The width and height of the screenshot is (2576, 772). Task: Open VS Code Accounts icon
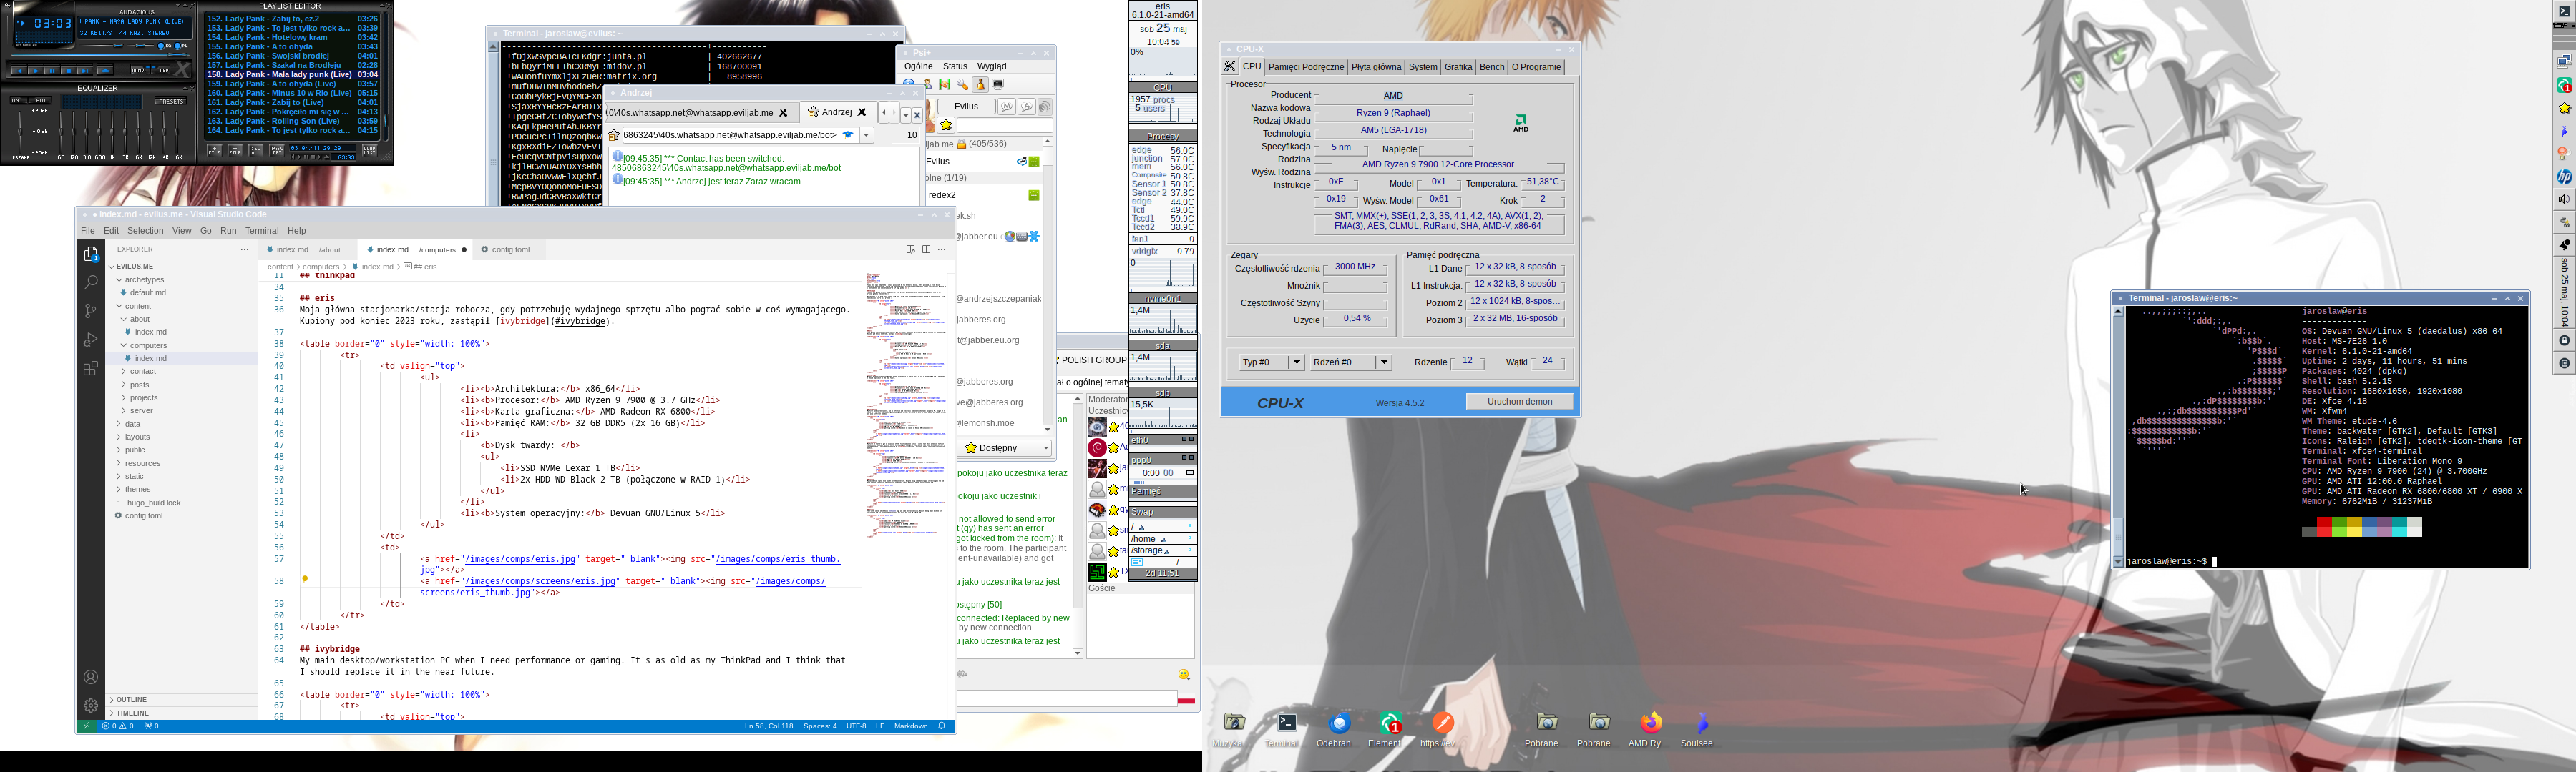point(91,677)
